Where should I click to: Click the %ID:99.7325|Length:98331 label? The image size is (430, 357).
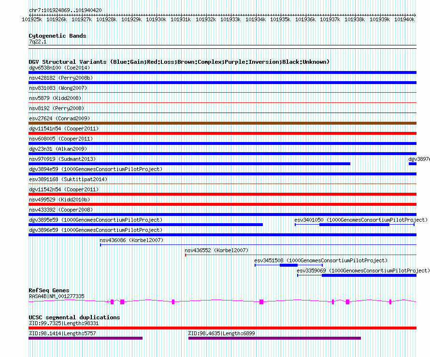point(64,323)
